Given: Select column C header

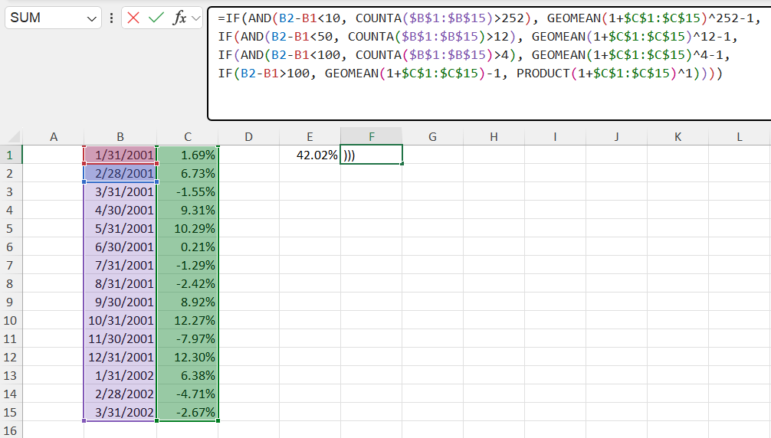Looking at the screenshot, I should point(188,136).
